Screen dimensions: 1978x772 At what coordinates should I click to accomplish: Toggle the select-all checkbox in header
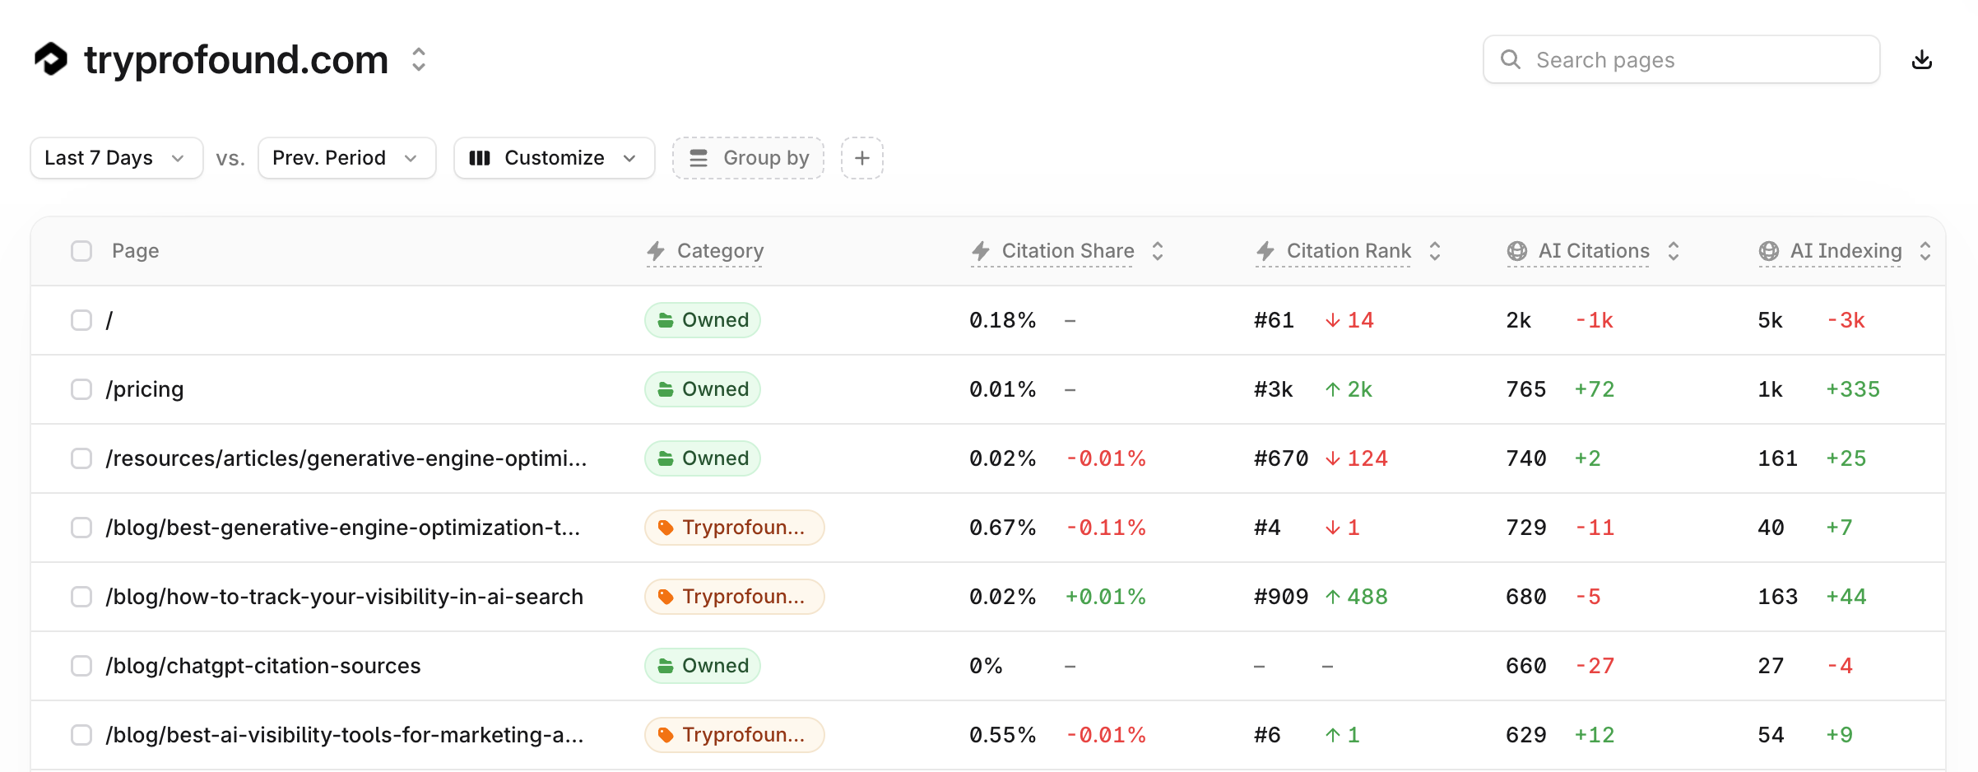point(81,251)
